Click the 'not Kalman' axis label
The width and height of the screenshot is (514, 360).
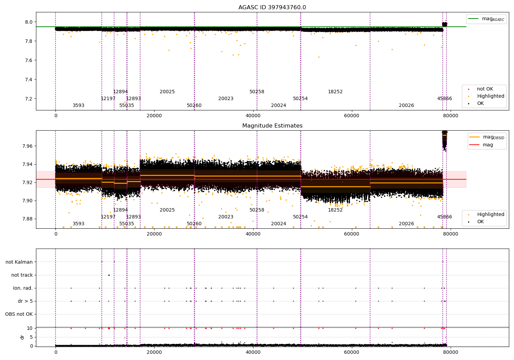point(19,262)
